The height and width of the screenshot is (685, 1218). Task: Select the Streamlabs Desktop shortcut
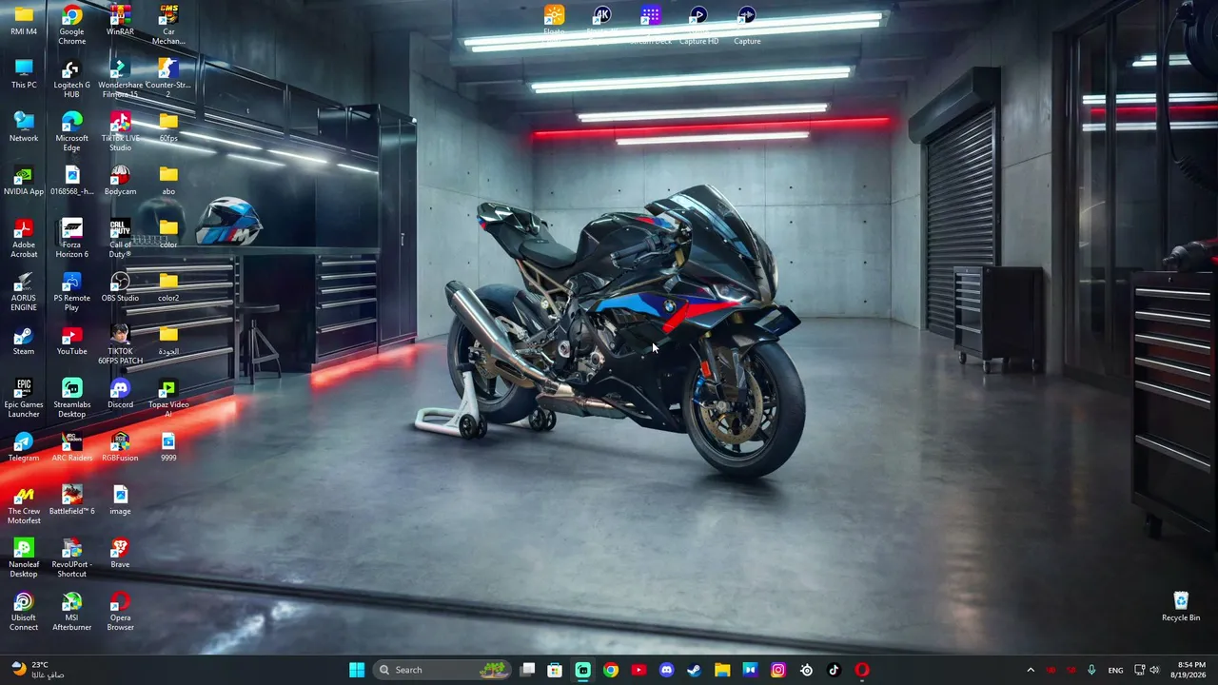click(x=71, y=398)
